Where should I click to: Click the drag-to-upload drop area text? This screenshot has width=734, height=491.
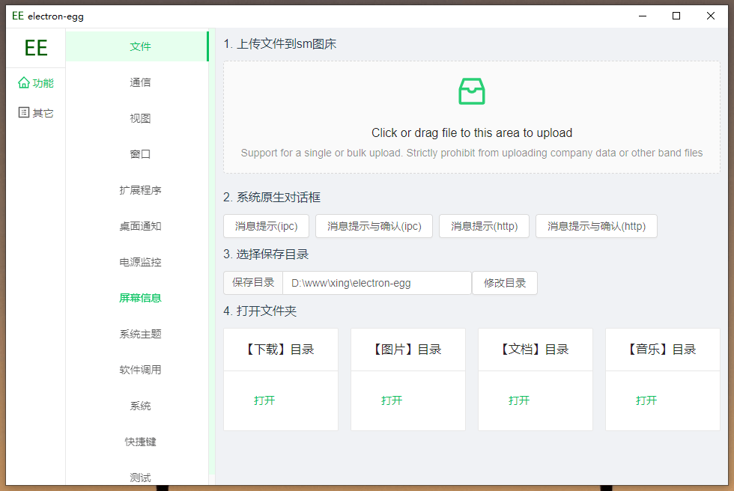pos(471,133)
